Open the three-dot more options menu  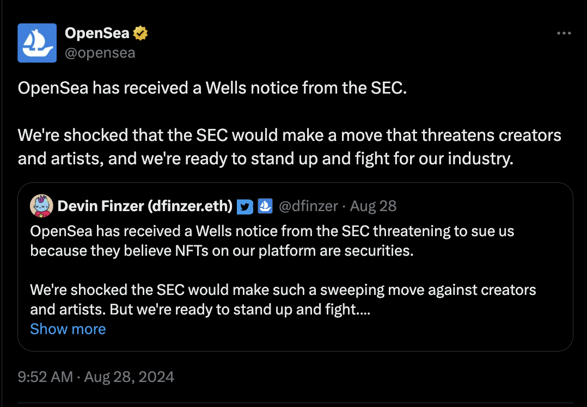(x=564, y=34)
